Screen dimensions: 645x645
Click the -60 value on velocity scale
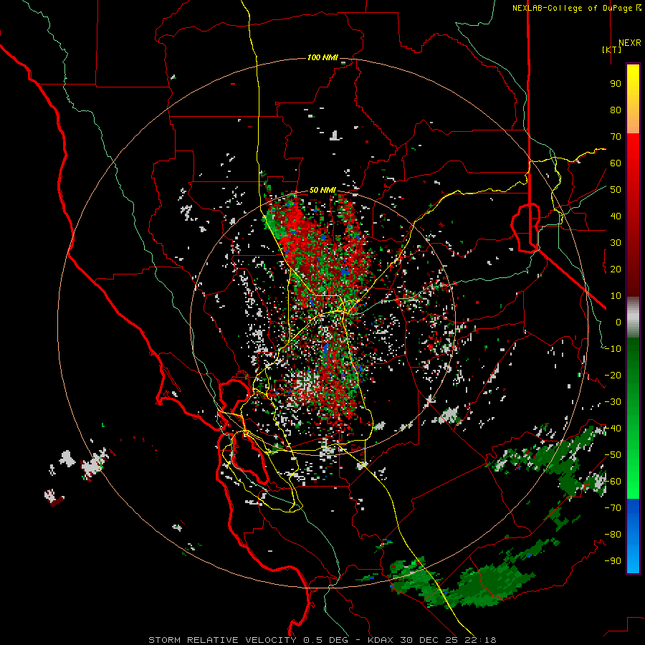tap(613, 482)
